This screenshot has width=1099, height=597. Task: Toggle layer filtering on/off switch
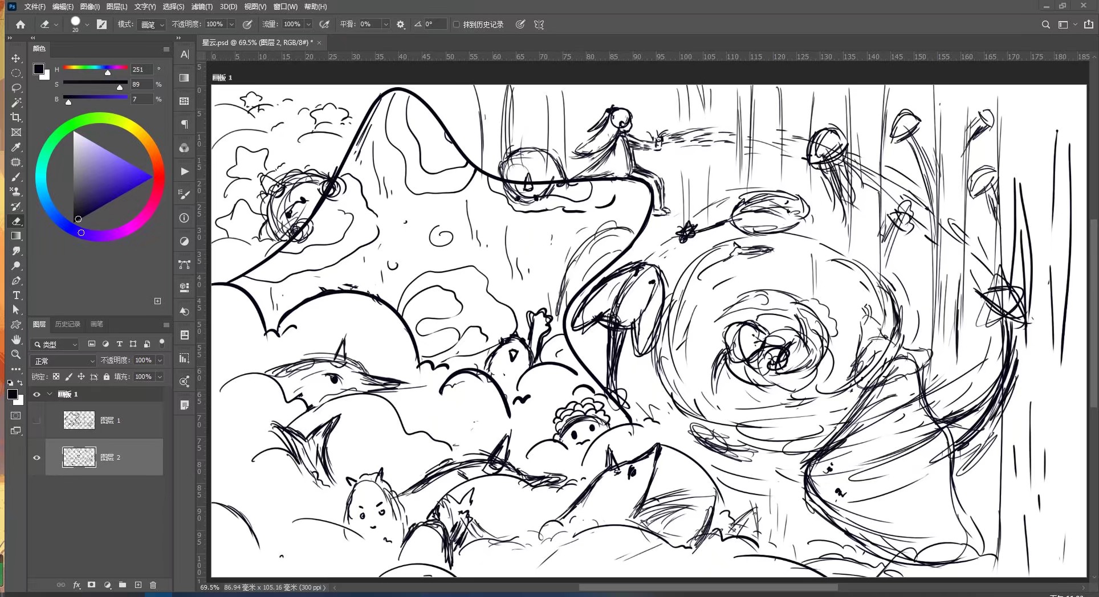162,343
